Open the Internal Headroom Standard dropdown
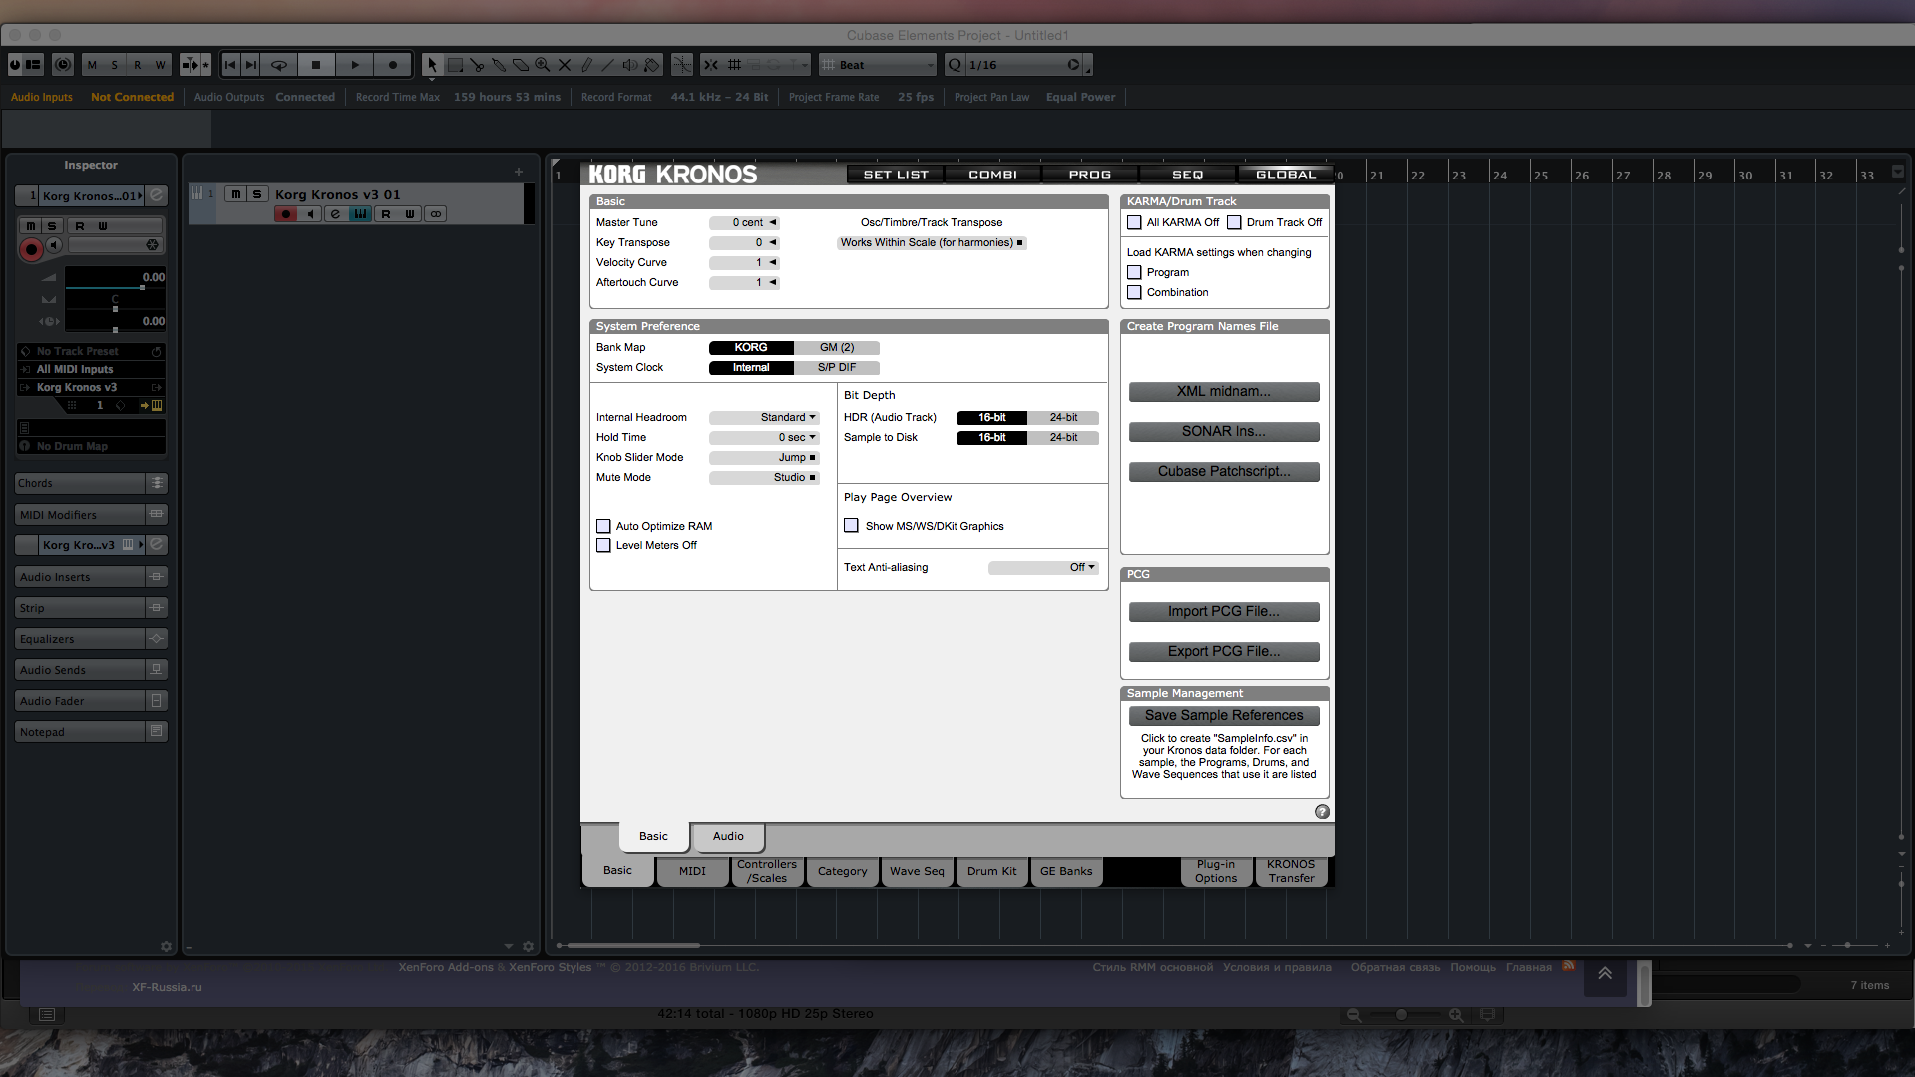The image size is (1915, 1077). click(x=764, y=418)
